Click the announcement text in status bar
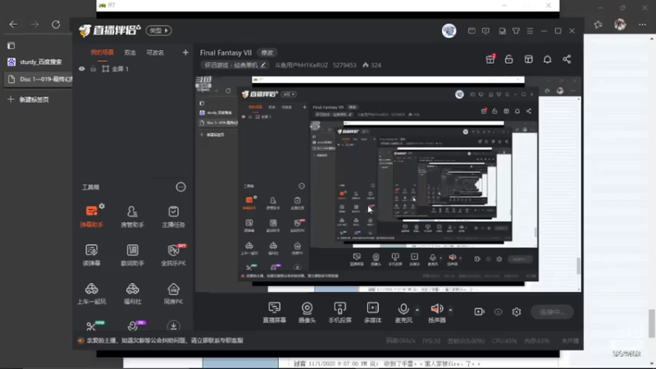The image size is (656, 369). pos(165,340)
